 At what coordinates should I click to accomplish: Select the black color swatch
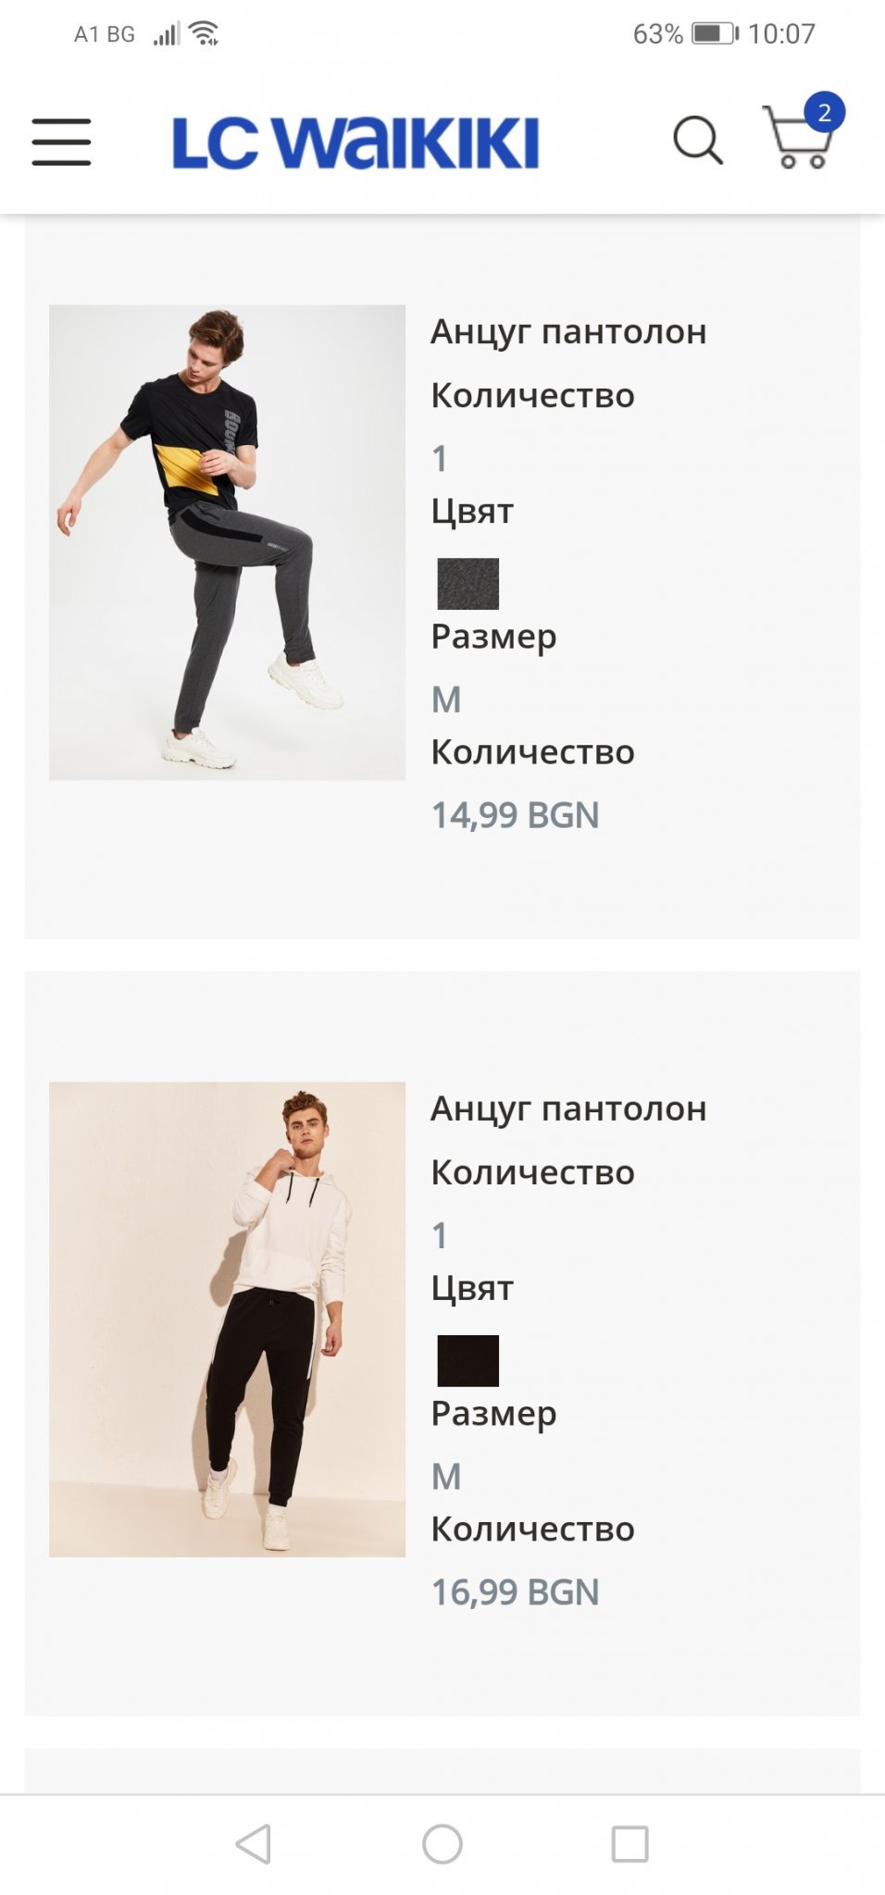point(467,1360)
